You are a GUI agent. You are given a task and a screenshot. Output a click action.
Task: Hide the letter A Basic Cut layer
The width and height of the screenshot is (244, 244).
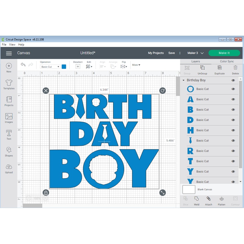233,99
